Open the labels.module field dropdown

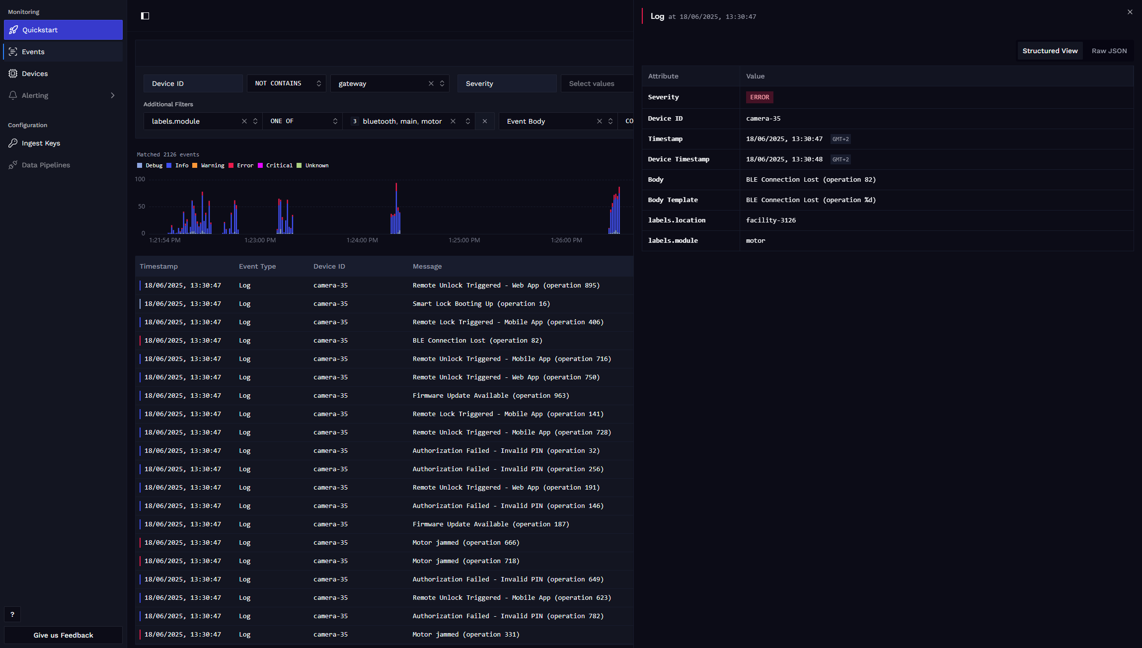255,121
